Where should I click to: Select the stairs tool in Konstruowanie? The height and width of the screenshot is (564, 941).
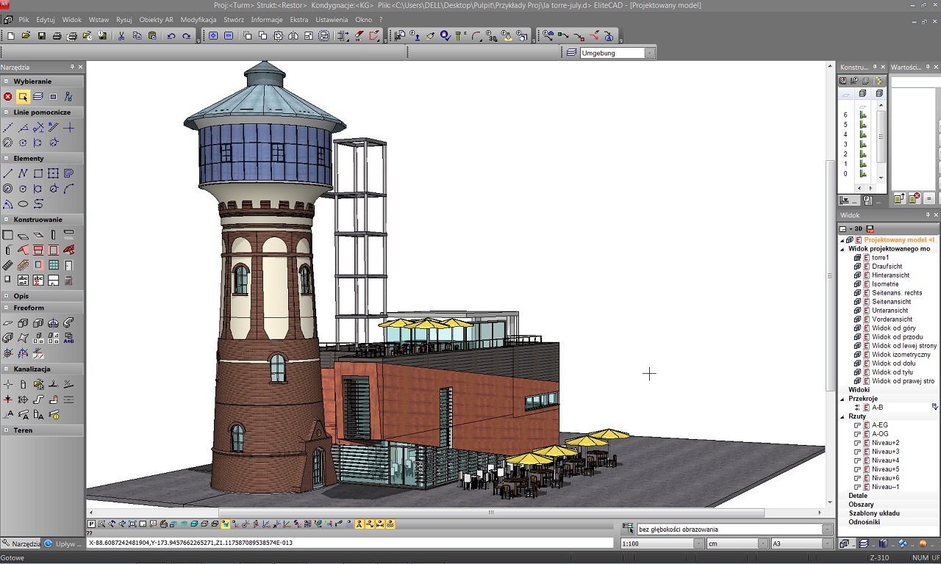point(7,265)
